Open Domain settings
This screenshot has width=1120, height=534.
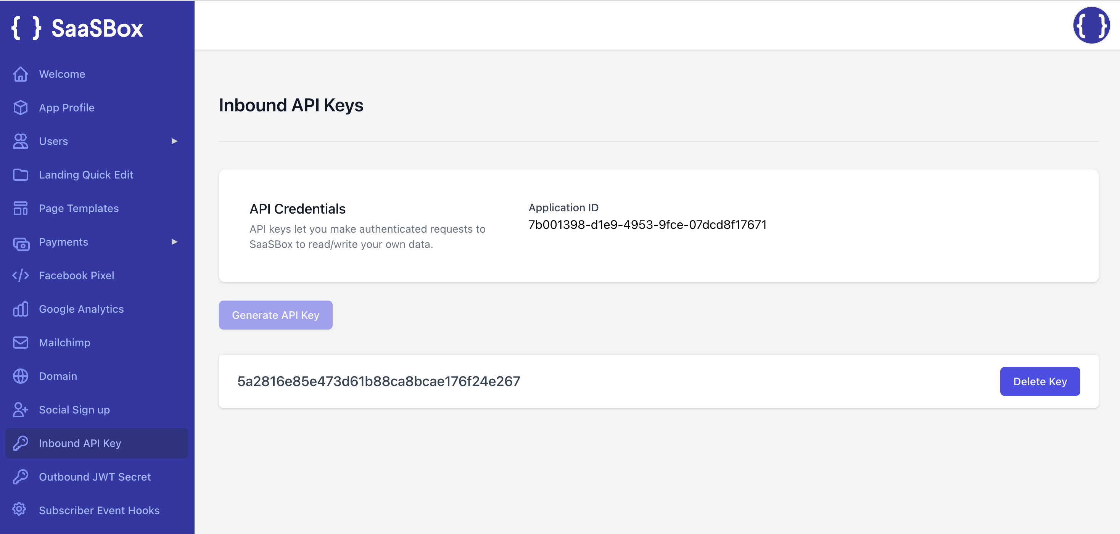coord(97,376)
